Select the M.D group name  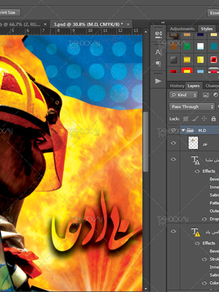(202, 130)
